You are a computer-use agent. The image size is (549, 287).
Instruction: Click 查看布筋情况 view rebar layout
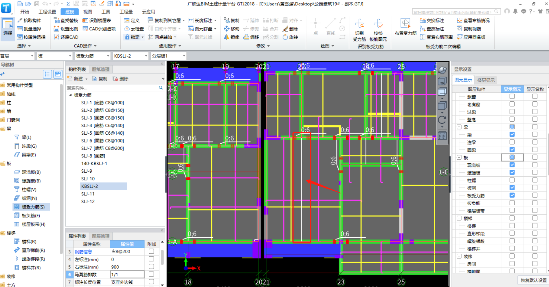coord(473,20)
